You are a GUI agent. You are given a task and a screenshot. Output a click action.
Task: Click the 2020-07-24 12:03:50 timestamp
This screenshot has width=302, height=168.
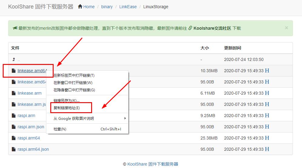[244, 59]
